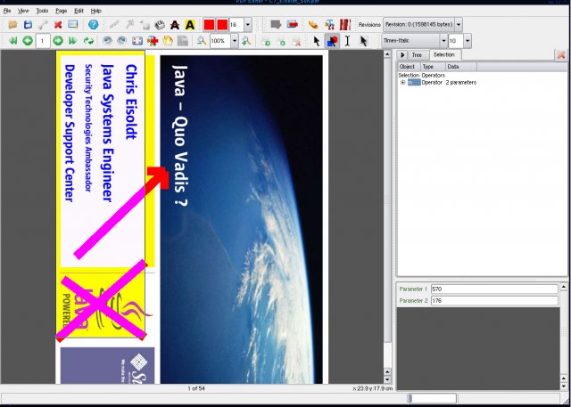Open the Help menu
571x407 pixels.
[96, 11]
